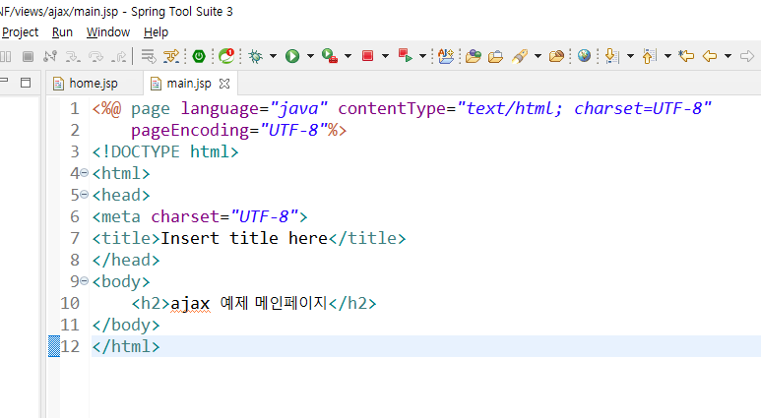
Task: Click the Step Into icon
Action: click(73, 56)
